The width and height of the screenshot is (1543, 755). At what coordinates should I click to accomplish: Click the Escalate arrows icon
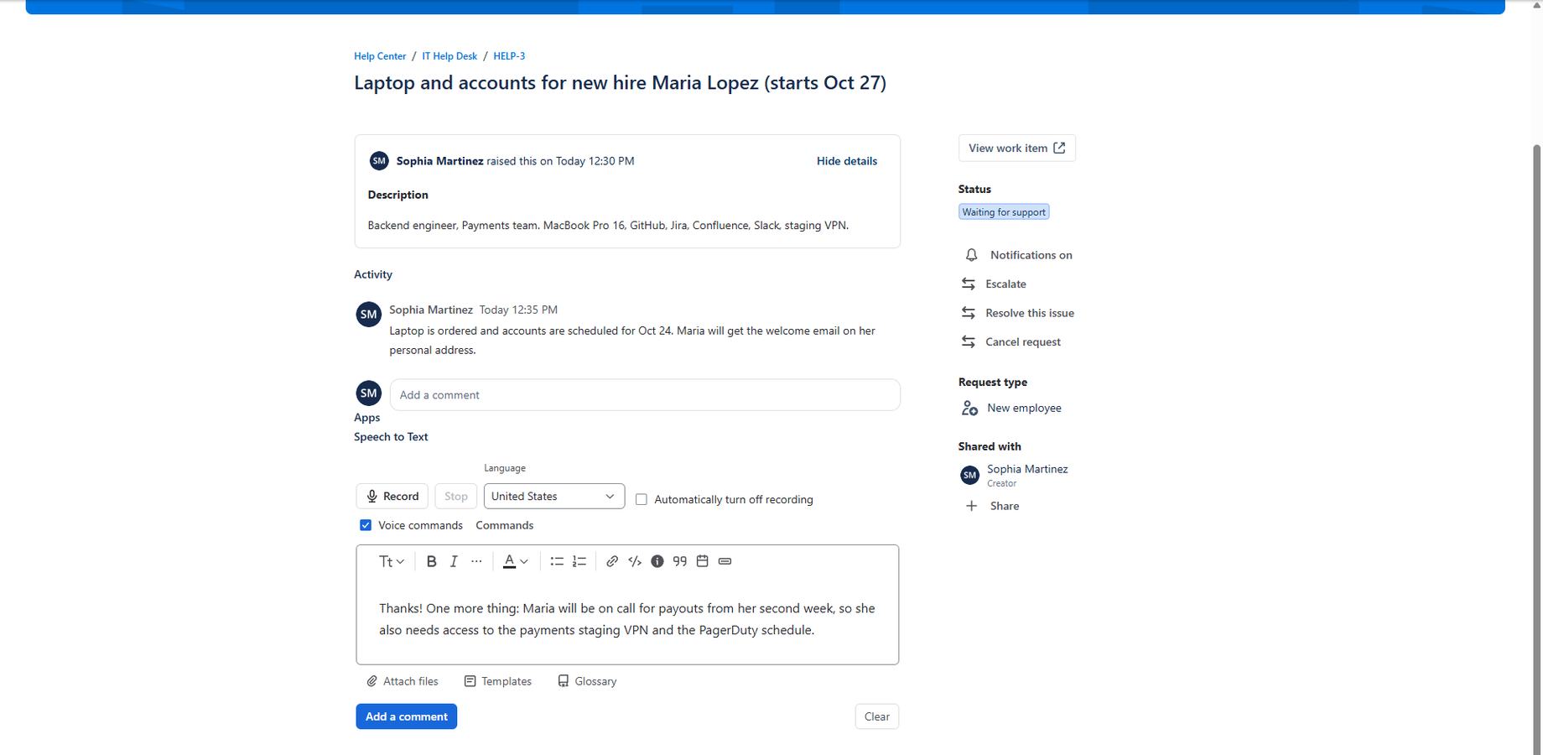click(969, 284)
